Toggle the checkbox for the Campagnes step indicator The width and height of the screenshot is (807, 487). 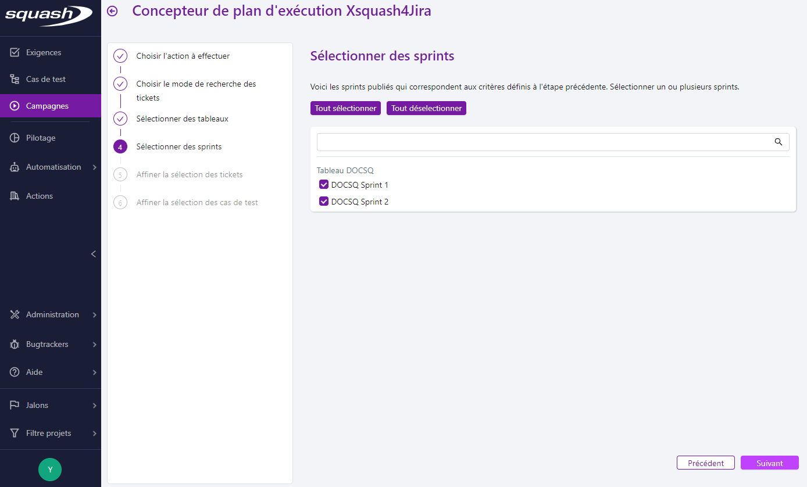pos(14,106)
